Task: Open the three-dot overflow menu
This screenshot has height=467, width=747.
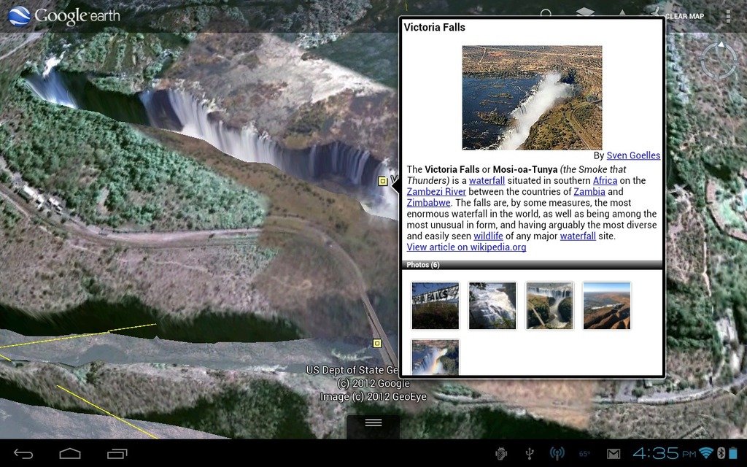Action: [x=728, y=16]
